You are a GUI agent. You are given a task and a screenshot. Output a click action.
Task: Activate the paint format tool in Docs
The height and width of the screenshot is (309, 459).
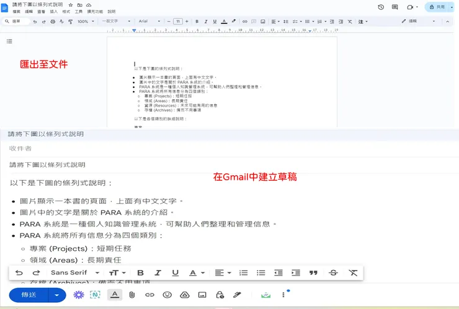[70, 21]
